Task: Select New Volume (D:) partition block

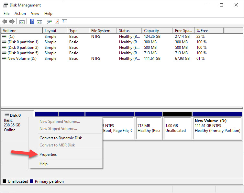Action: coord(217,128)
